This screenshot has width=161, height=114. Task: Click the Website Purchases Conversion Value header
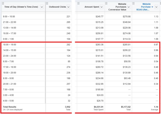(117, 7)
